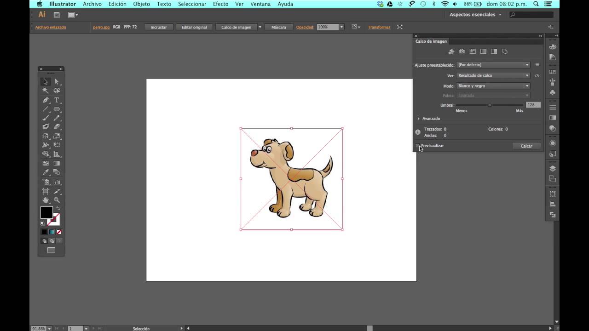Enable the Previsualizar checkbox
This screenshot has width=589, height=331.
click(417, 146)
